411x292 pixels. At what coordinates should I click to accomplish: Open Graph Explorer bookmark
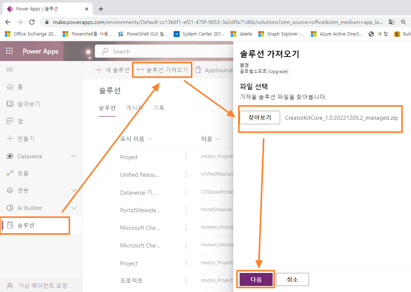pos(282,34)
